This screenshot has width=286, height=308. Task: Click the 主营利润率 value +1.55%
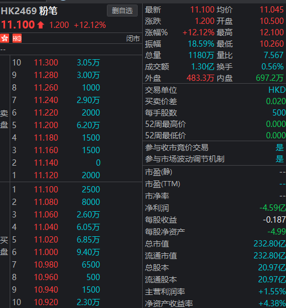[x=272, y=291]
